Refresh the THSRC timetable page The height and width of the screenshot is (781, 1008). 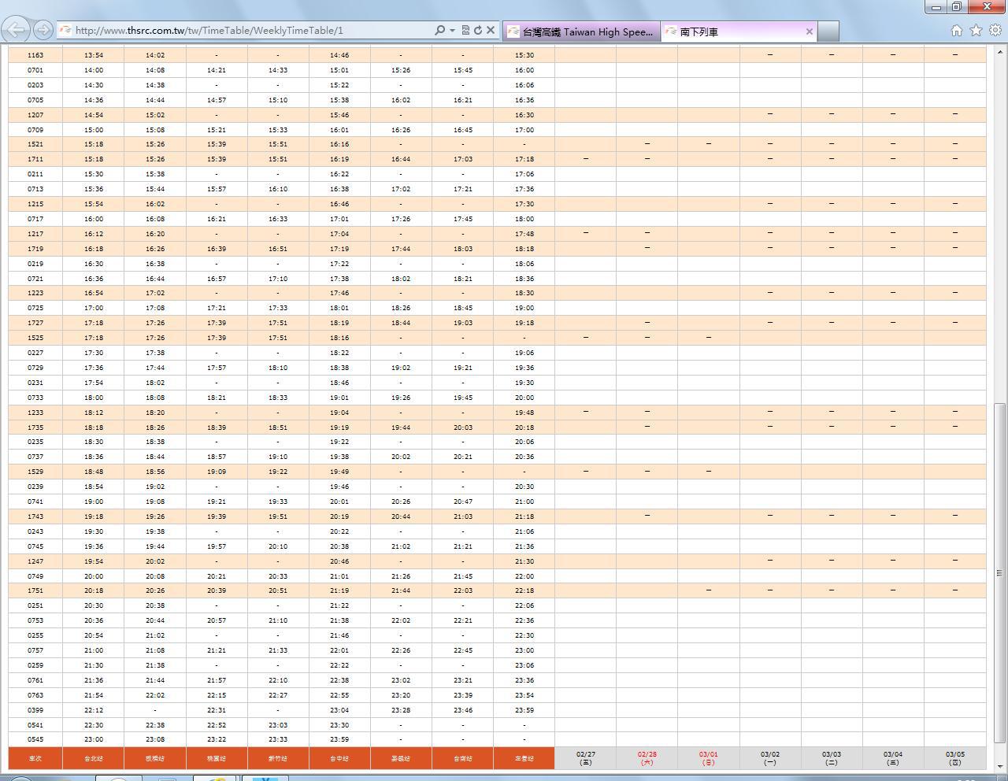click(x=477, y=30)
